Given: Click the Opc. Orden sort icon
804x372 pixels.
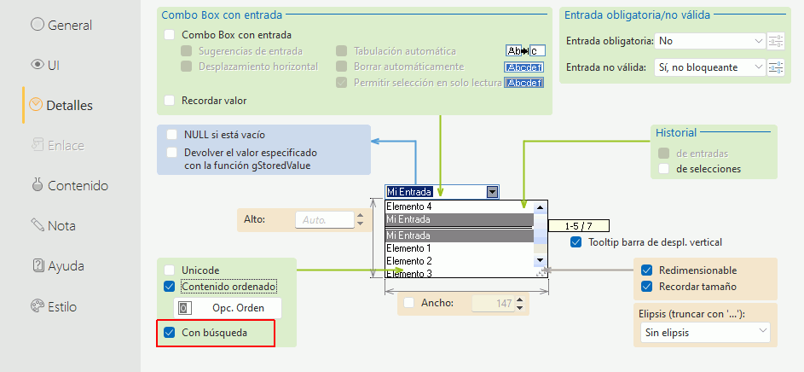Looking at the screenshot, I should coord(185,308).
